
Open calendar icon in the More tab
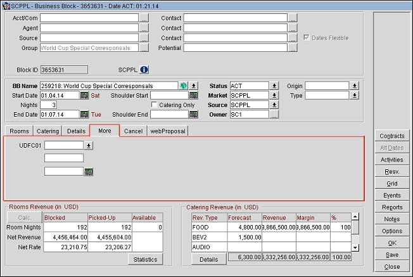coord(89,171)
